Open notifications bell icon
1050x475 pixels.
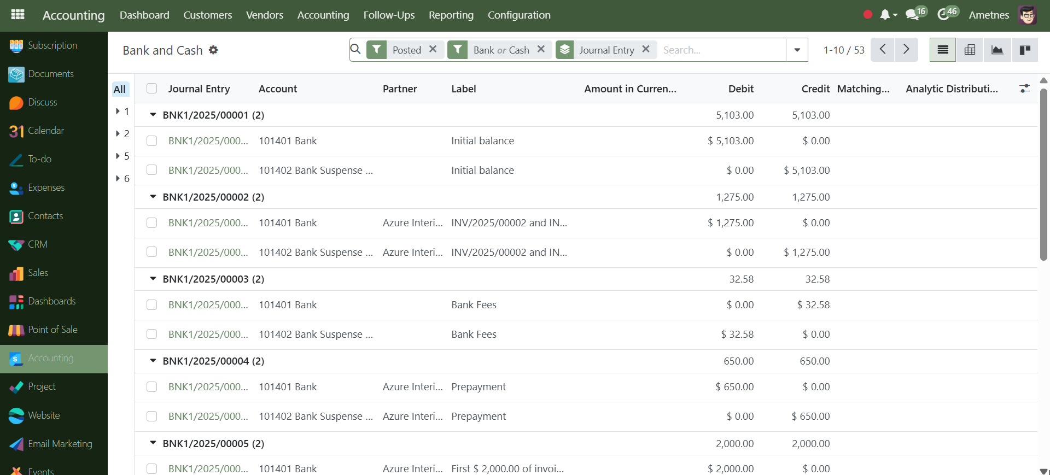(x=885, y=15)
